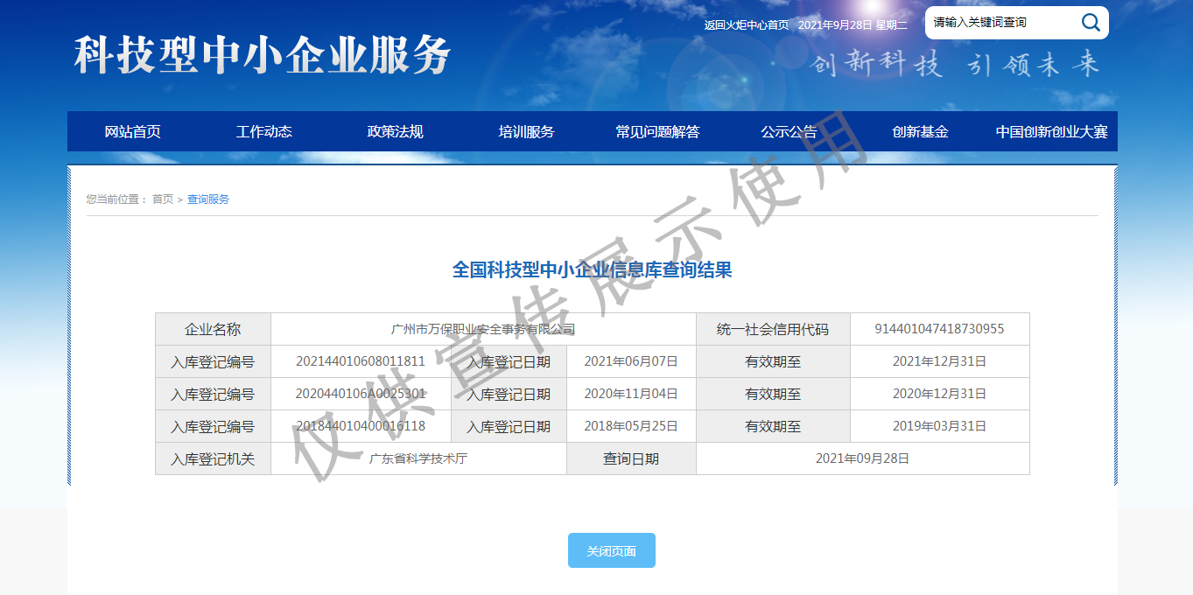Click the 查询服务 breadcrumb link
The width and height of the screenshot is (1193, 595).
coord(207,199)
